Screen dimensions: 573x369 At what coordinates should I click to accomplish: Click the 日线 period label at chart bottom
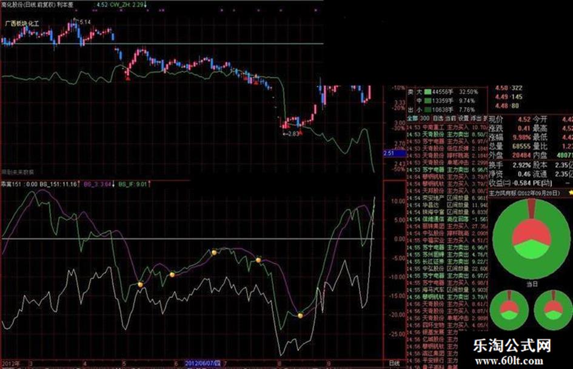pyautogui.click(x=394, y=363)
